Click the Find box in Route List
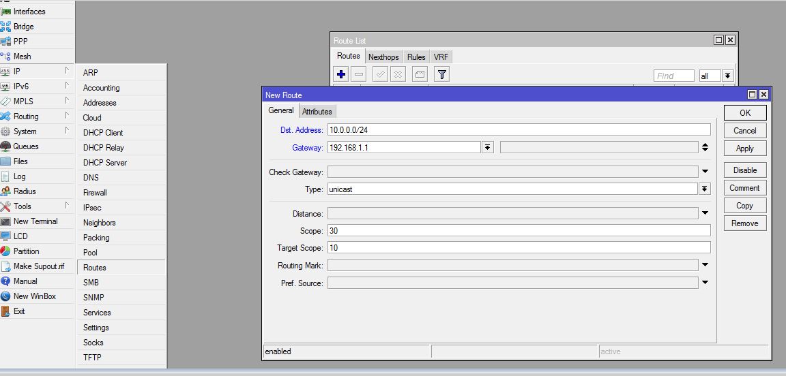 tap(673, 76)
